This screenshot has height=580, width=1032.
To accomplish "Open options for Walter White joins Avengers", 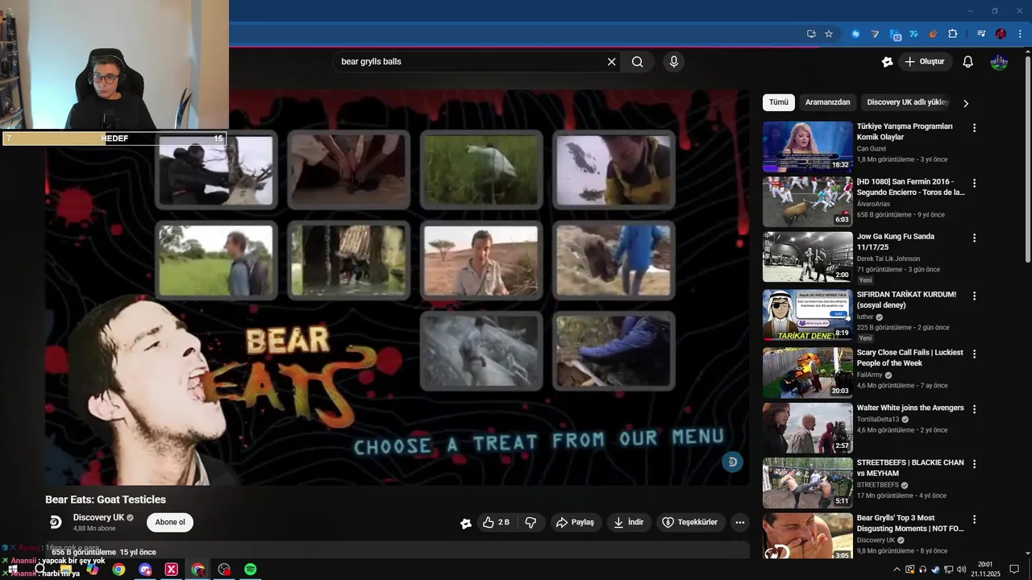I will 974,408.
